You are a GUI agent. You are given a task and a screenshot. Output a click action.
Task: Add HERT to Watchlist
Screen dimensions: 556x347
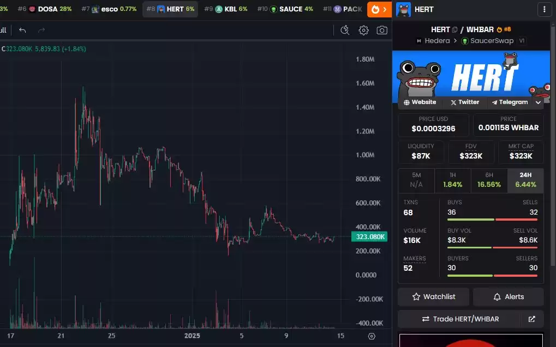click(x=433, y=297)
